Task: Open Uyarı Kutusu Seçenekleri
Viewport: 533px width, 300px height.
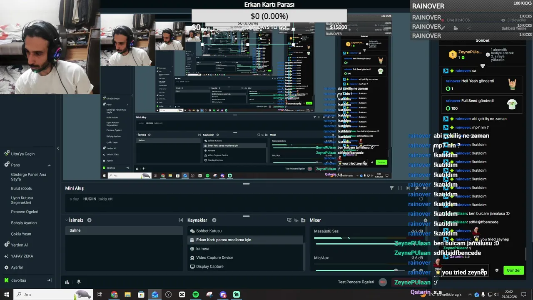Action: point(22,200)
